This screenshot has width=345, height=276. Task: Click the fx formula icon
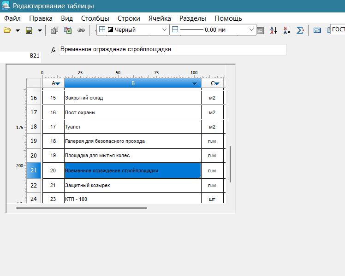coord(54,49)
